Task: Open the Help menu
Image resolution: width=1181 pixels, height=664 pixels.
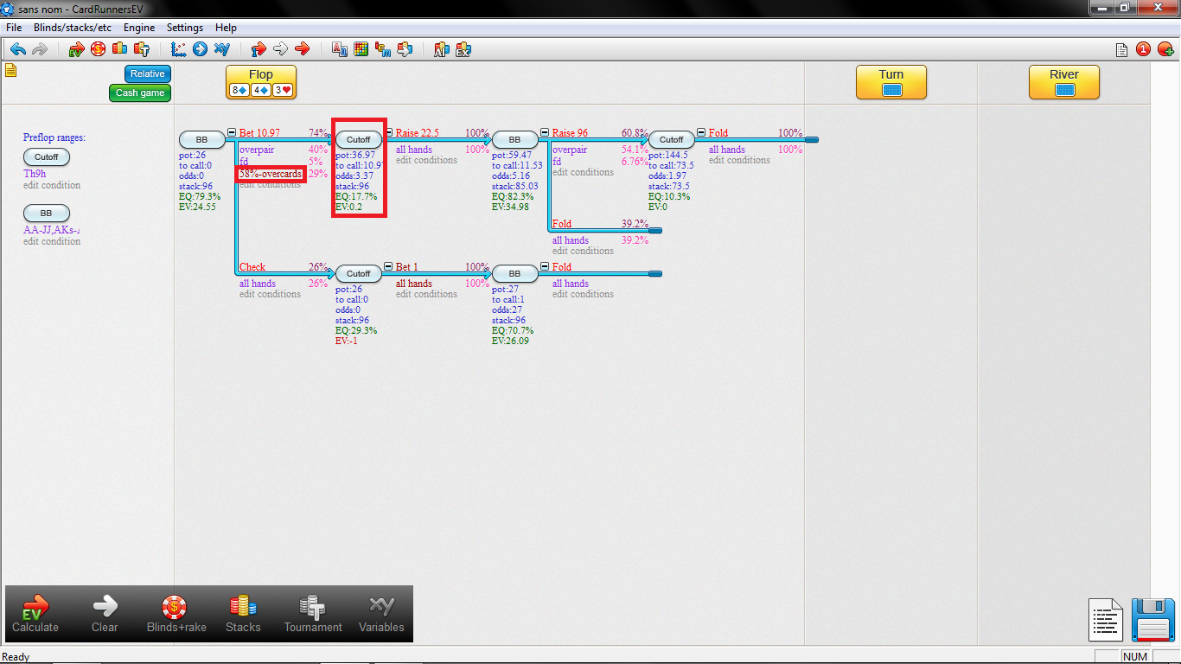Action: pyautogui.click(x=226, y=28)
